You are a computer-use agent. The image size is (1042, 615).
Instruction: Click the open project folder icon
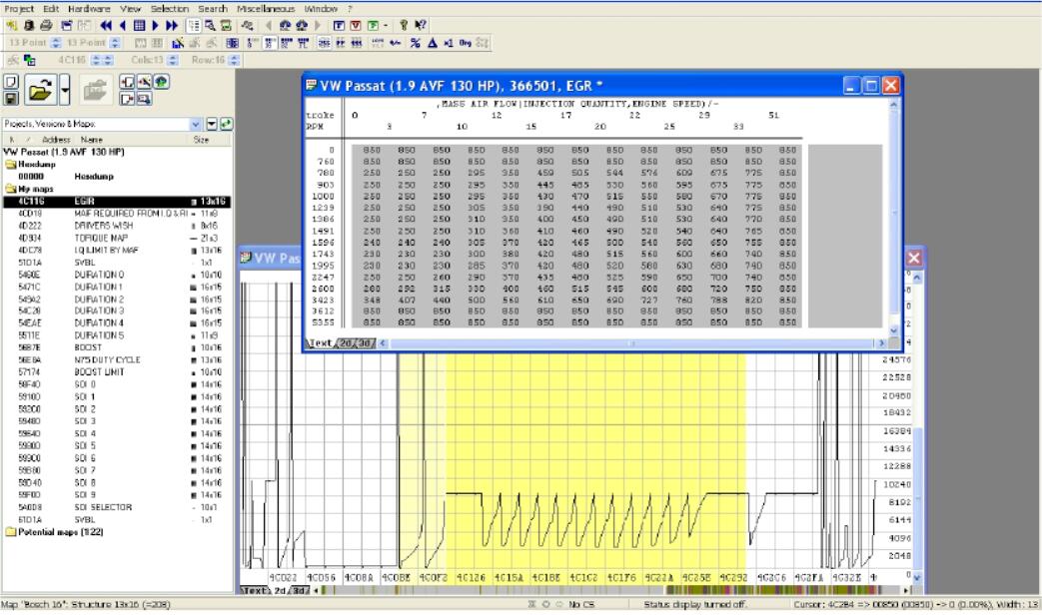[x=39, y=92]
